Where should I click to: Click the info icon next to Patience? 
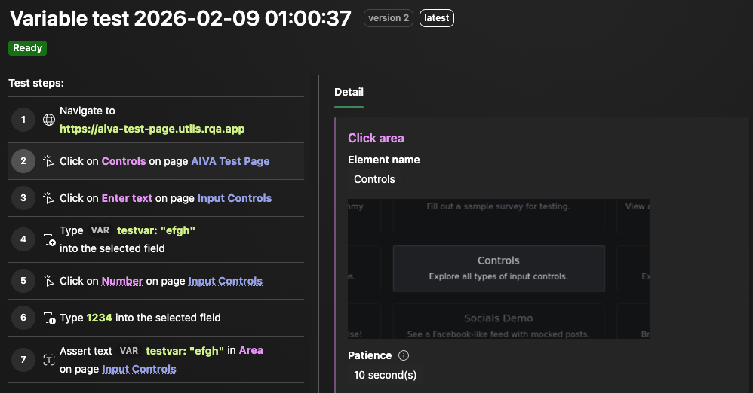pyautogui.click(x=404, y=355)
